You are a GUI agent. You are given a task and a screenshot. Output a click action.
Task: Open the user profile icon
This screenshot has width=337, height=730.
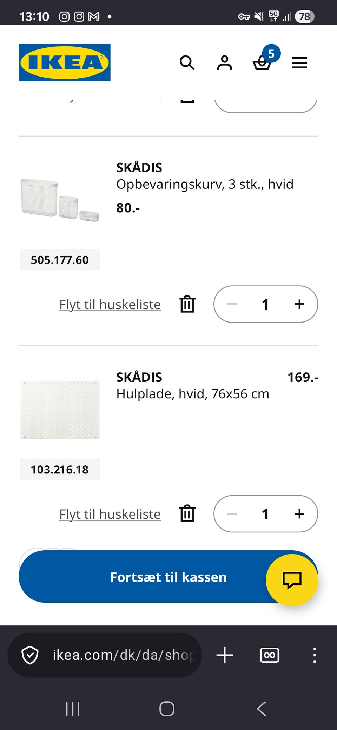[225, 63]
